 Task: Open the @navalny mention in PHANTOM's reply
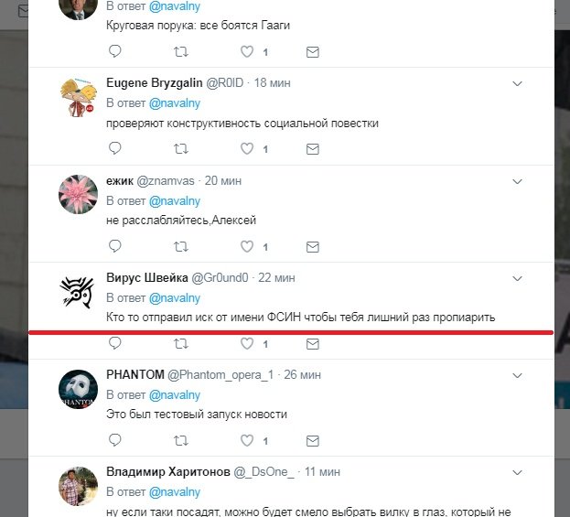pyautogui.click(x=175, y=395)
